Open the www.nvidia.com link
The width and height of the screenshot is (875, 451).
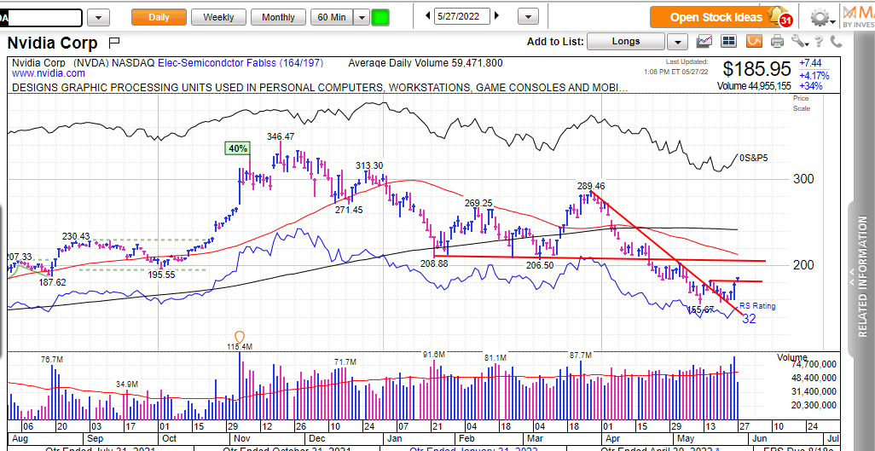[49, 73]
